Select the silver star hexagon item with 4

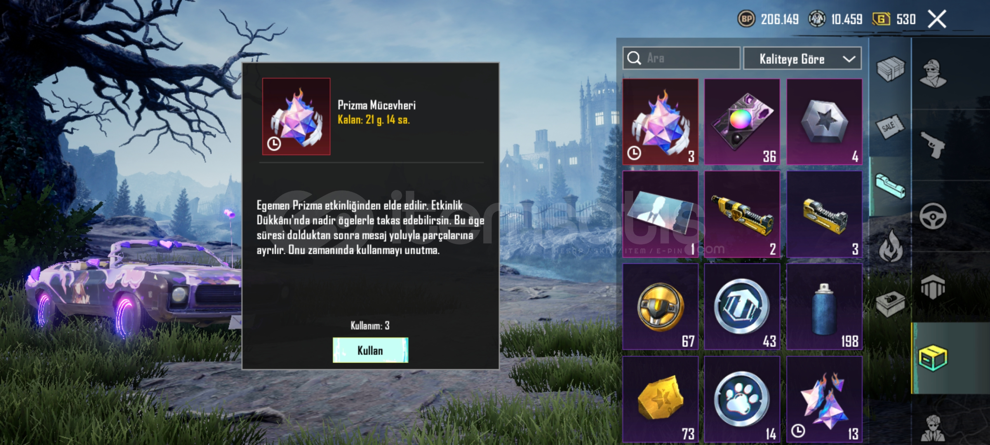point(824,122)
